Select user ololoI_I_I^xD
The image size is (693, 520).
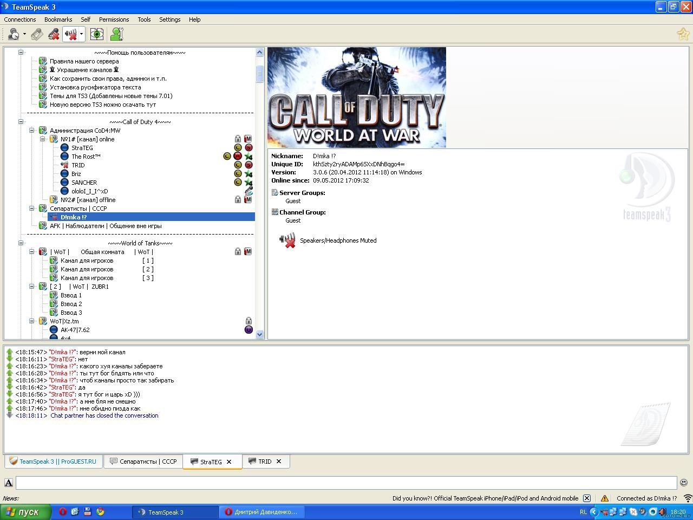pos(90,191)
